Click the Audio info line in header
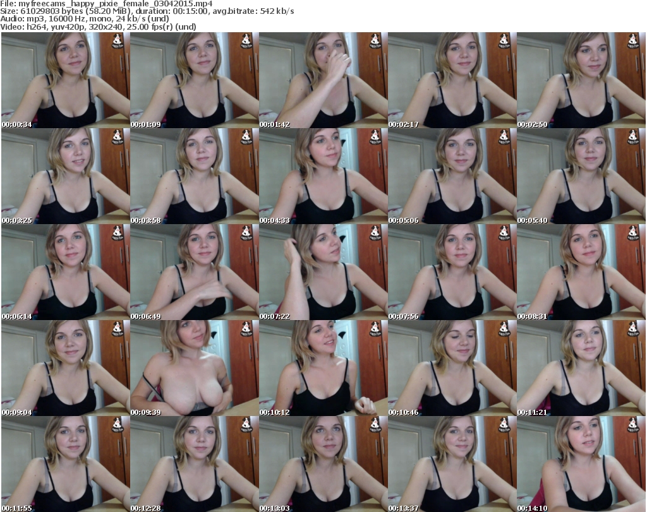This screenshot has width=647, height=512. pyautogui.click(x=85, y=19)
